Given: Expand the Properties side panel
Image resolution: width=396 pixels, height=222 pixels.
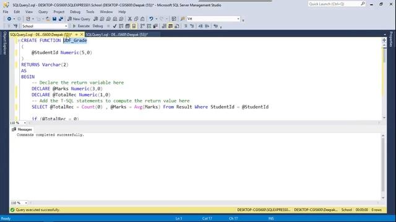Looking at the screenshot, I should (x=391, y=39).
